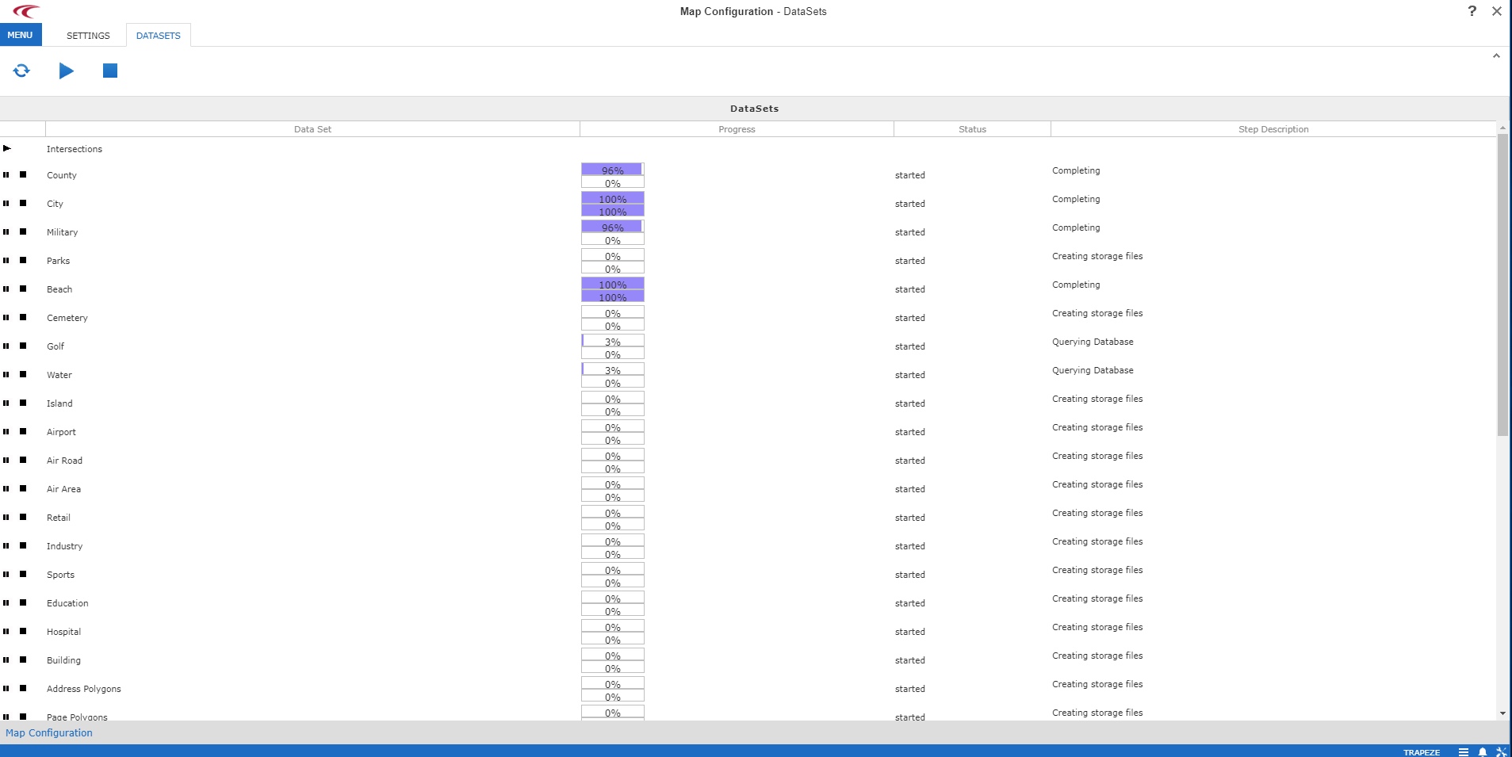Pause the County dataset
Viewport: 1512px width, 757px height.
6,175
